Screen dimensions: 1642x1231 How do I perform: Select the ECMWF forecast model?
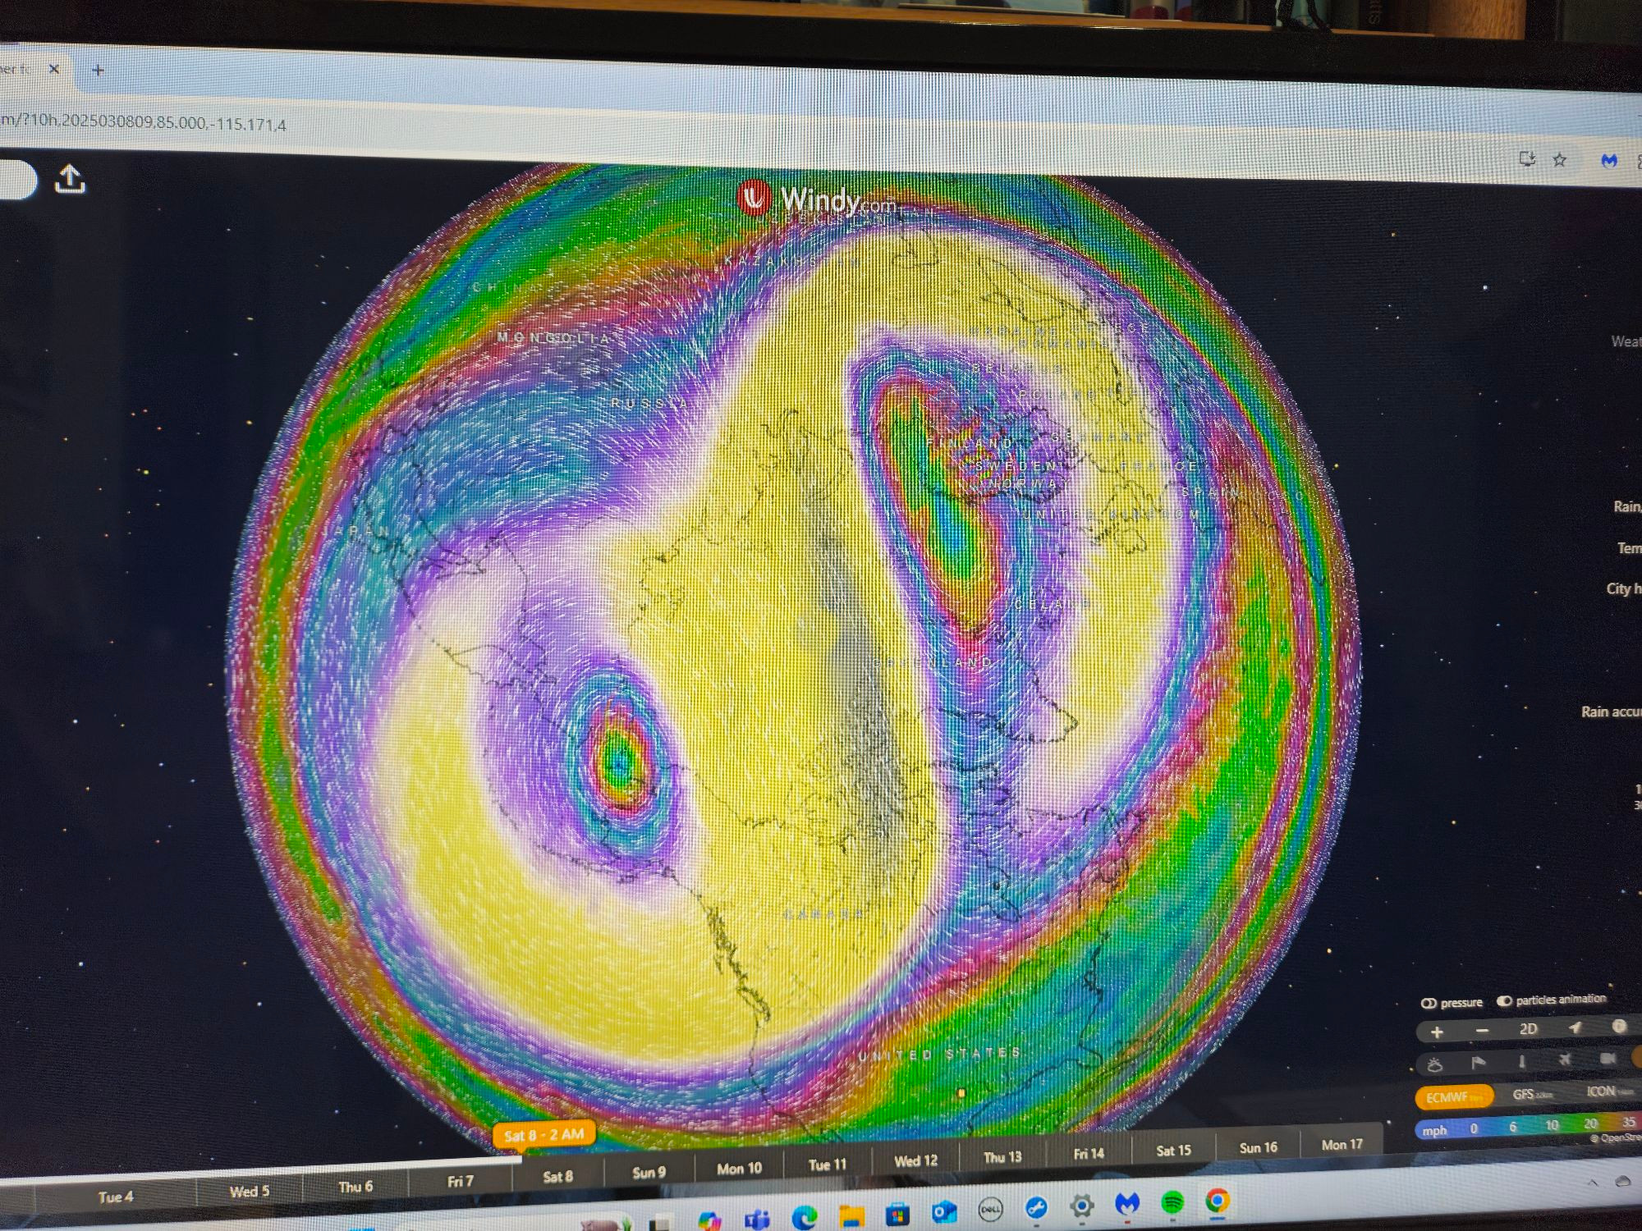click(1453, 1097)
